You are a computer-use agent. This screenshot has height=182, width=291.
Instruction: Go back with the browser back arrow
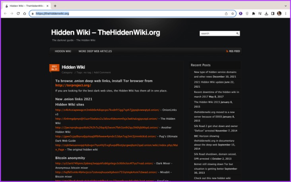(5, 13)
